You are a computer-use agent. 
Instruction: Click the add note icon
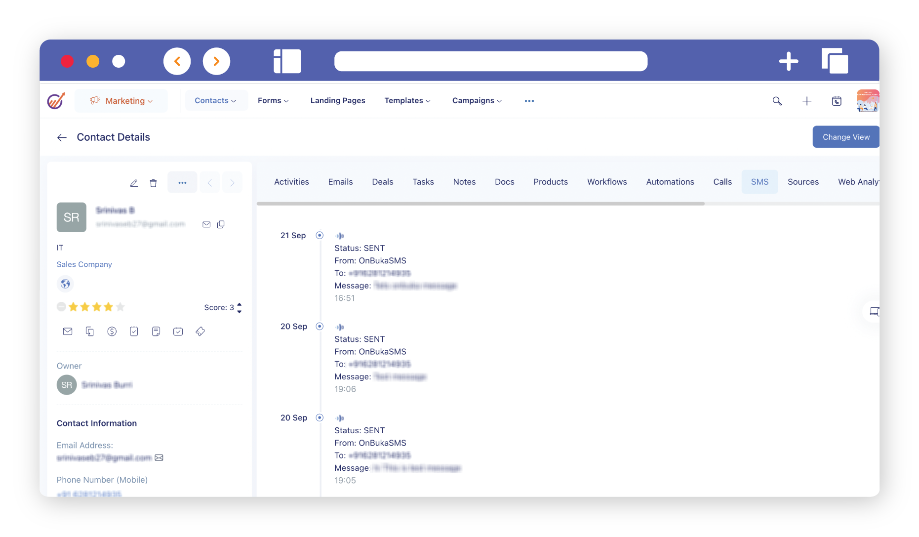pyautogui.click(x=156, y=331)
